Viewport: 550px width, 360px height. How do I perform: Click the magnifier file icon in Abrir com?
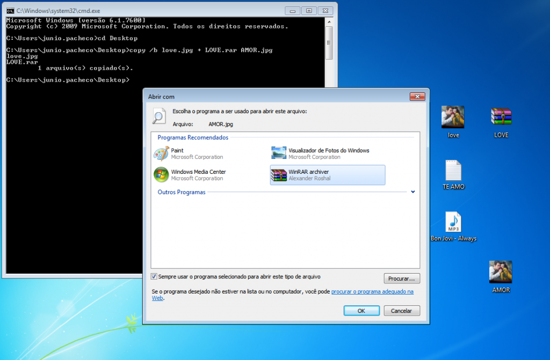159,116
